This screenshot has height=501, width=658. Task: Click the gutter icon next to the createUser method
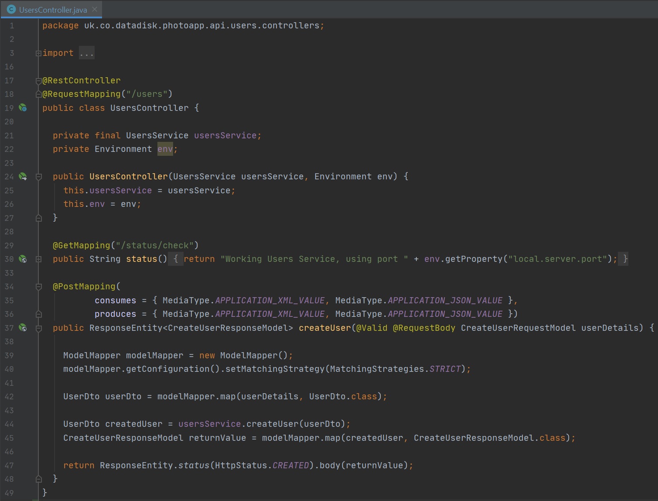23,328
